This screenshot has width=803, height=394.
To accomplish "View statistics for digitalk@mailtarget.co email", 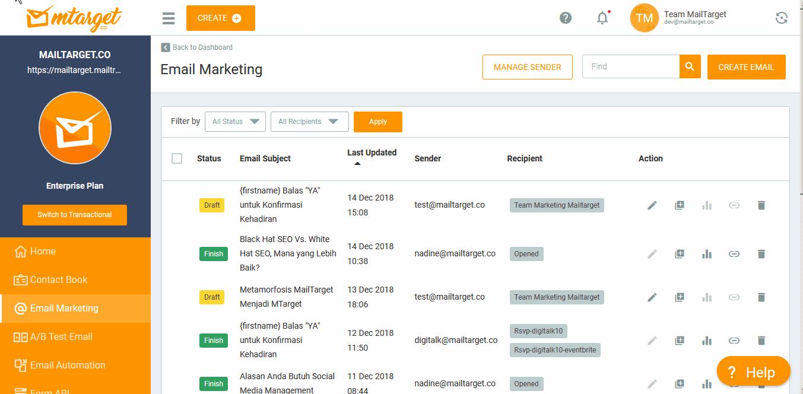I will click(707, 341).
